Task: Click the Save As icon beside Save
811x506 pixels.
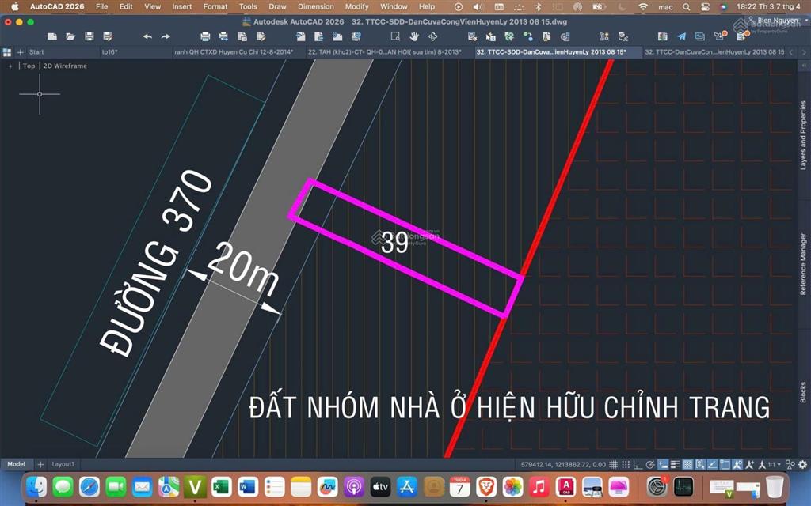Action: (x=108, y=36)
